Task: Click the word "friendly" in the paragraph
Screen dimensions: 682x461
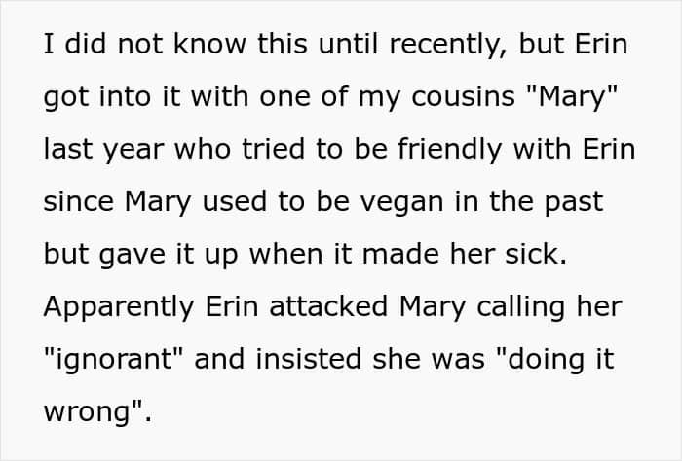Action: click(450, 149)
